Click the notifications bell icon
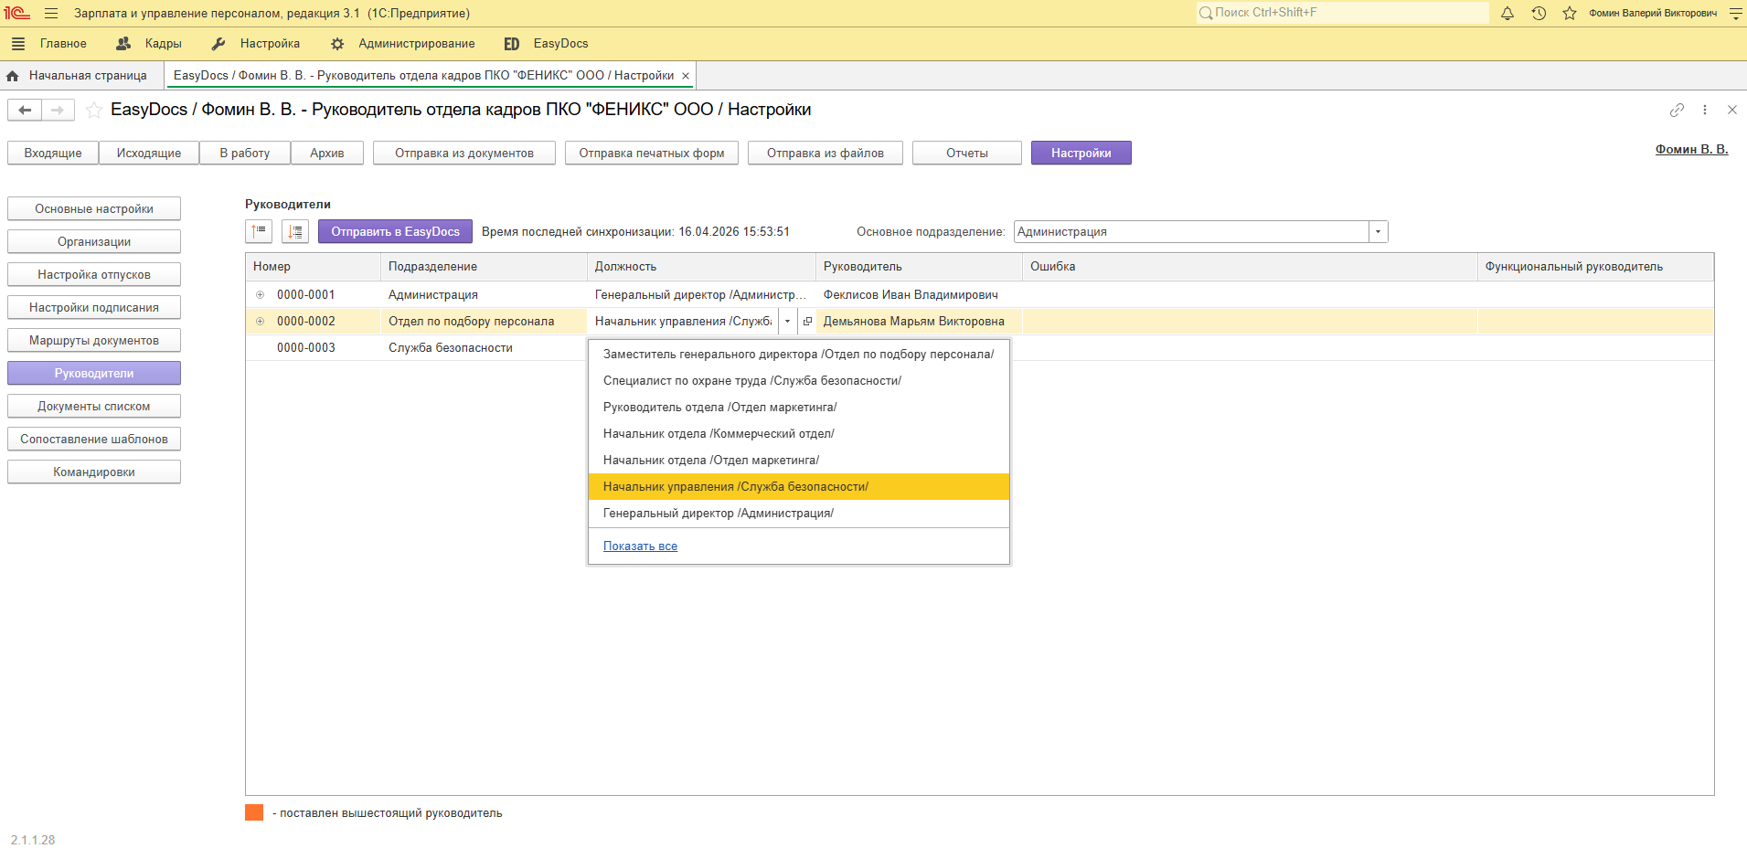The image size is (1747, 859). coord(1507,13)
